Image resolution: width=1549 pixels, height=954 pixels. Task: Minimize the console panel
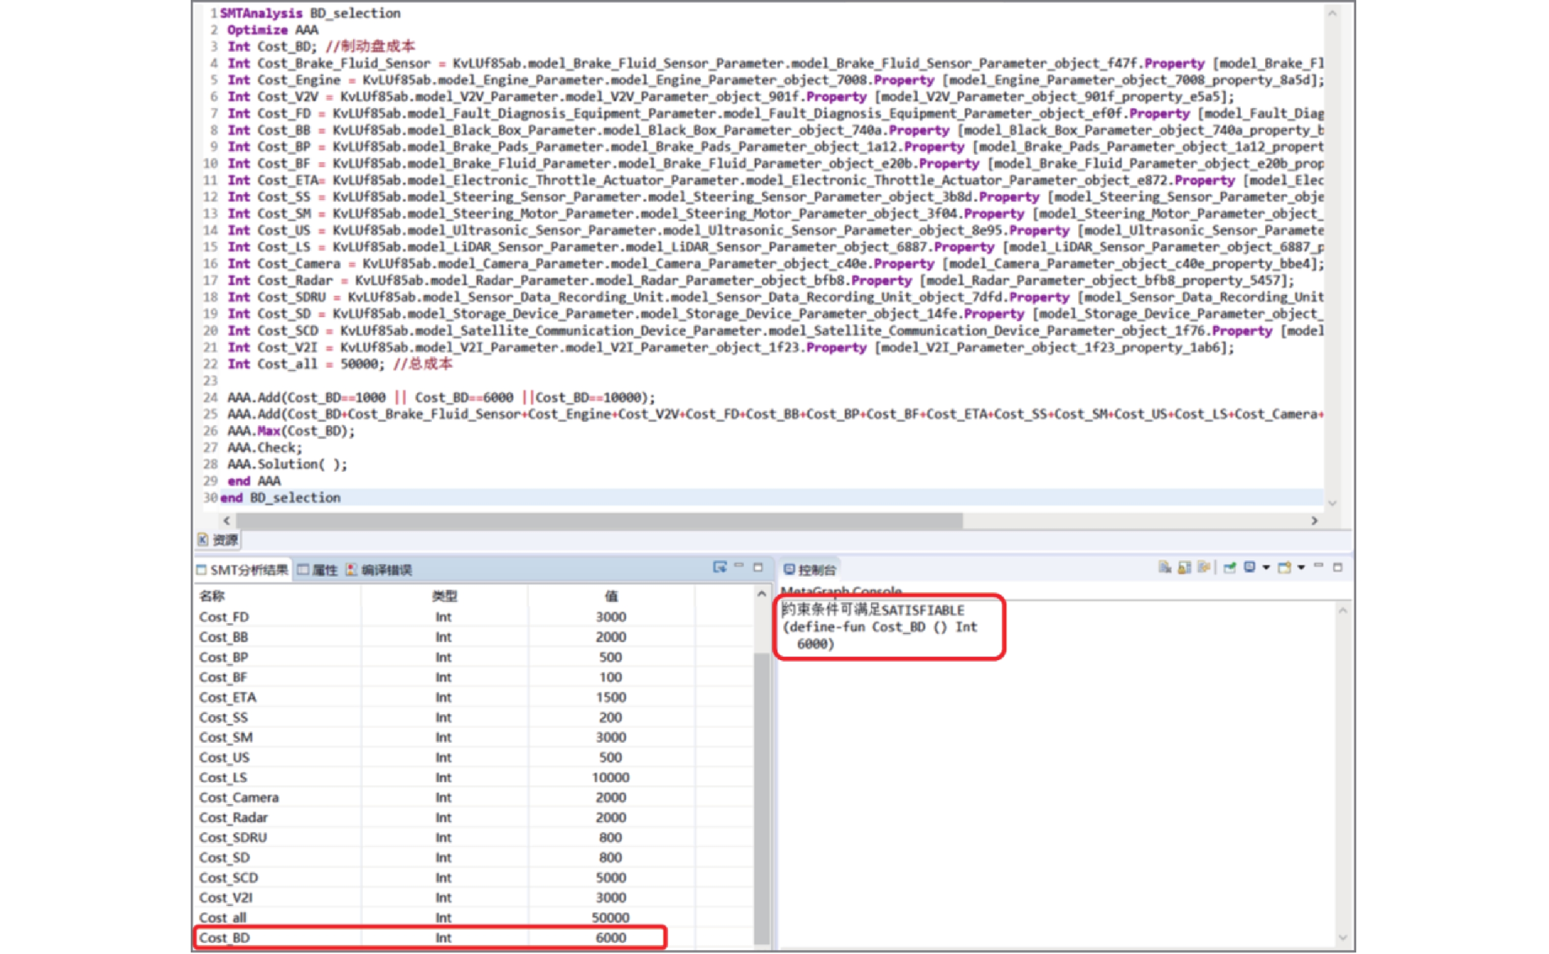[1318, 565]
